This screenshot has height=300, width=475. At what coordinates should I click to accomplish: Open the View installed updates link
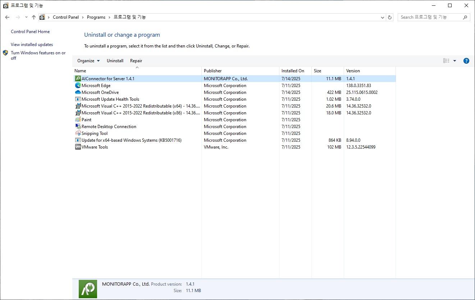tap(32, 45)
